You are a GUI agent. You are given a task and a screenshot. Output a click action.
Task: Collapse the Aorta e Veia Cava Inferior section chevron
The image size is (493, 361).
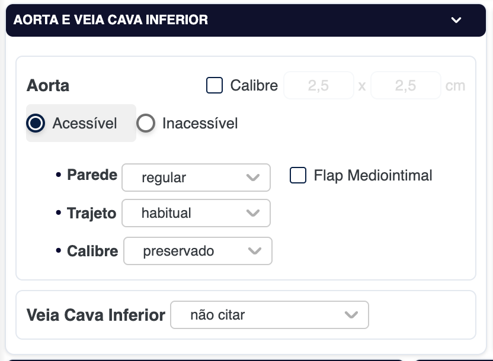pos(456,20)
